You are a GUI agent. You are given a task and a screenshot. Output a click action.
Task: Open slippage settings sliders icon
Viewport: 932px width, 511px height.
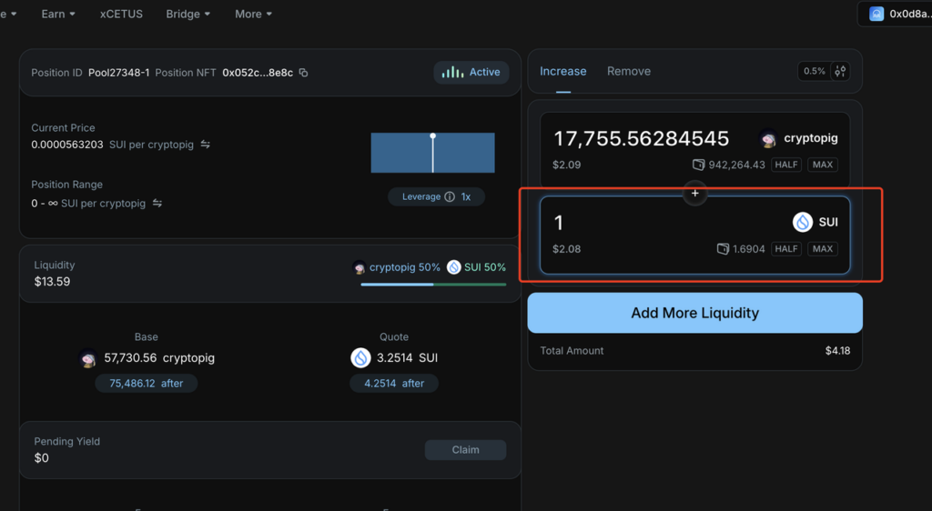(x=840, y=71)
